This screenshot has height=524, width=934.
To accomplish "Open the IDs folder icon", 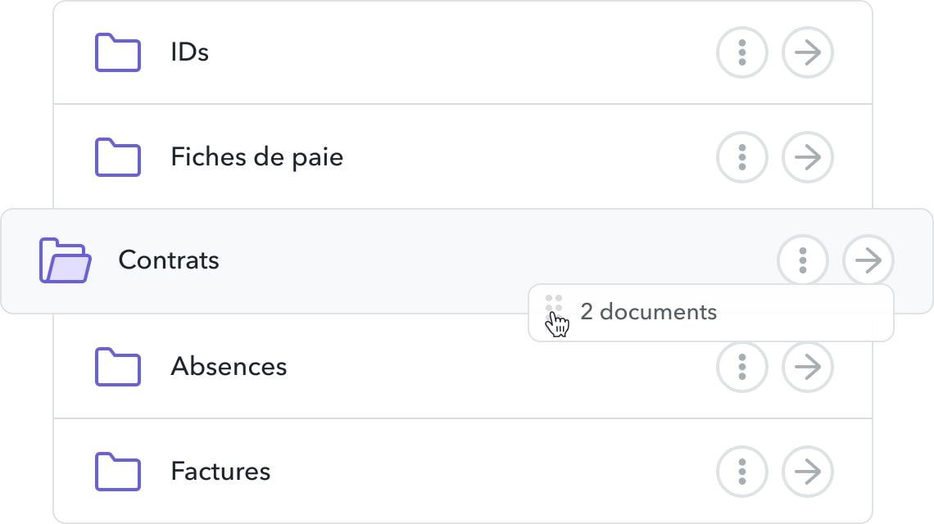I will pos(118,52).
